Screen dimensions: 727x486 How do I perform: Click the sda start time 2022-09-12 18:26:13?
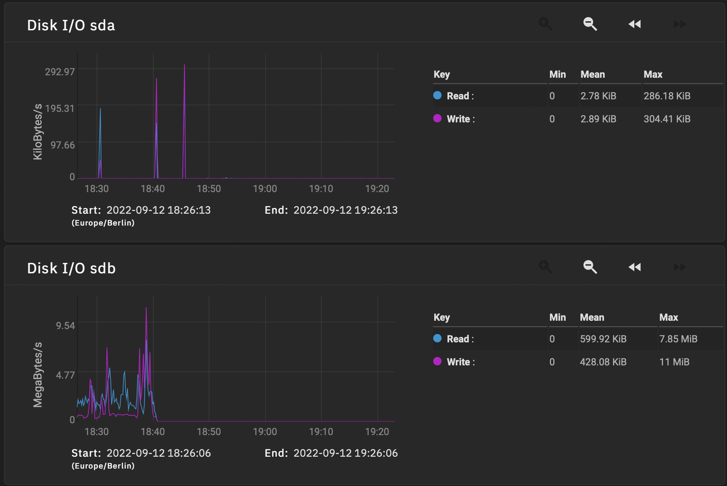click(159, 210)
